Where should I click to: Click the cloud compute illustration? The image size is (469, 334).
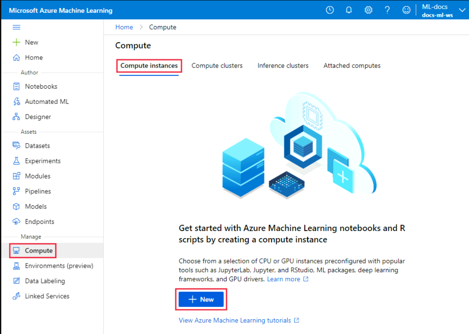(x=299, y=146)
